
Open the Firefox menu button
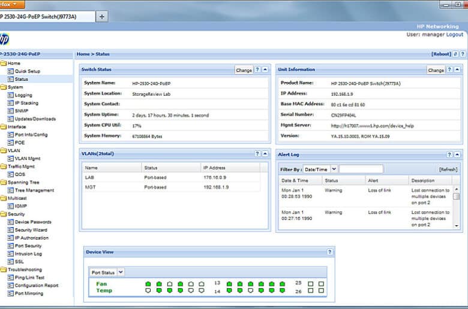click(12, 4)
